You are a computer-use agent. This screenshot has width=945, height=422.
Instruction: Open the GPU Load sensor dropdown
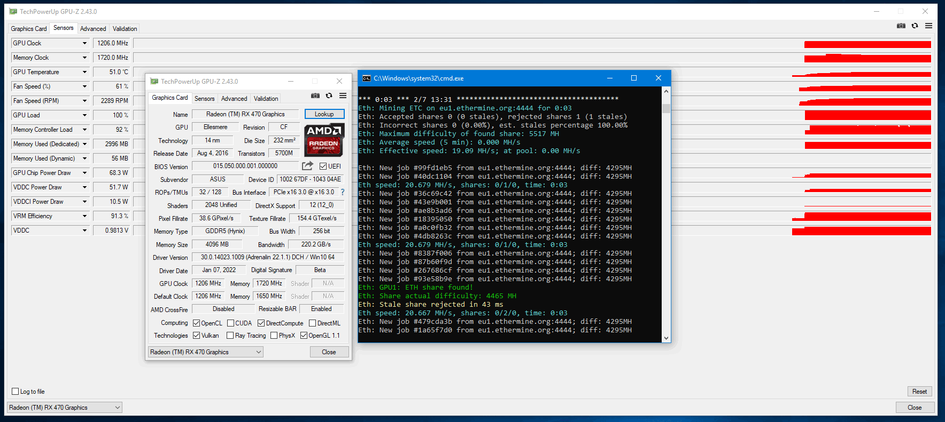pos(84,115)
